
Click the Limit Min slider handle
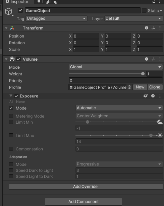(x=88, y=122)
